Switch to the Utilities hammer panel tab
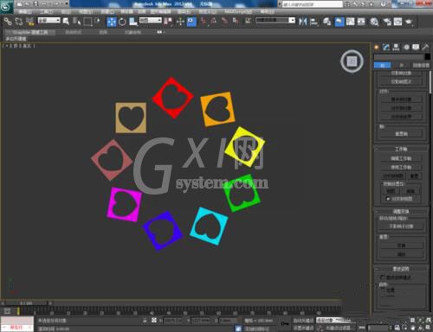This screenshot has width=433, height=332. click(x=425, y=48)
